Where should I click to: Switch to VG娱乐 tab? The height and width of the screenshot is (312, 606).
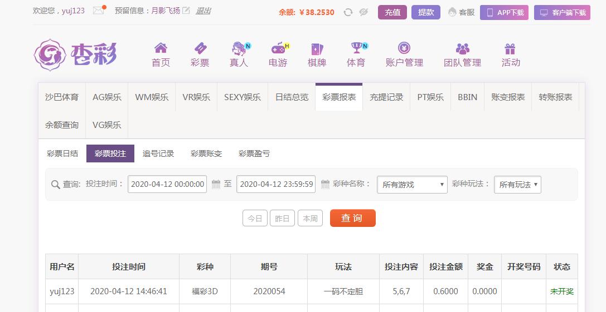pyautogui.click(x=107, y=125)
